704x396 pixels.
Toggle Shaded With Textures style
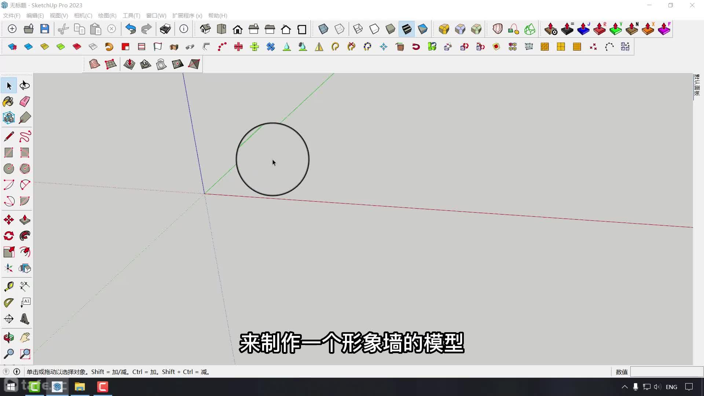406,29
